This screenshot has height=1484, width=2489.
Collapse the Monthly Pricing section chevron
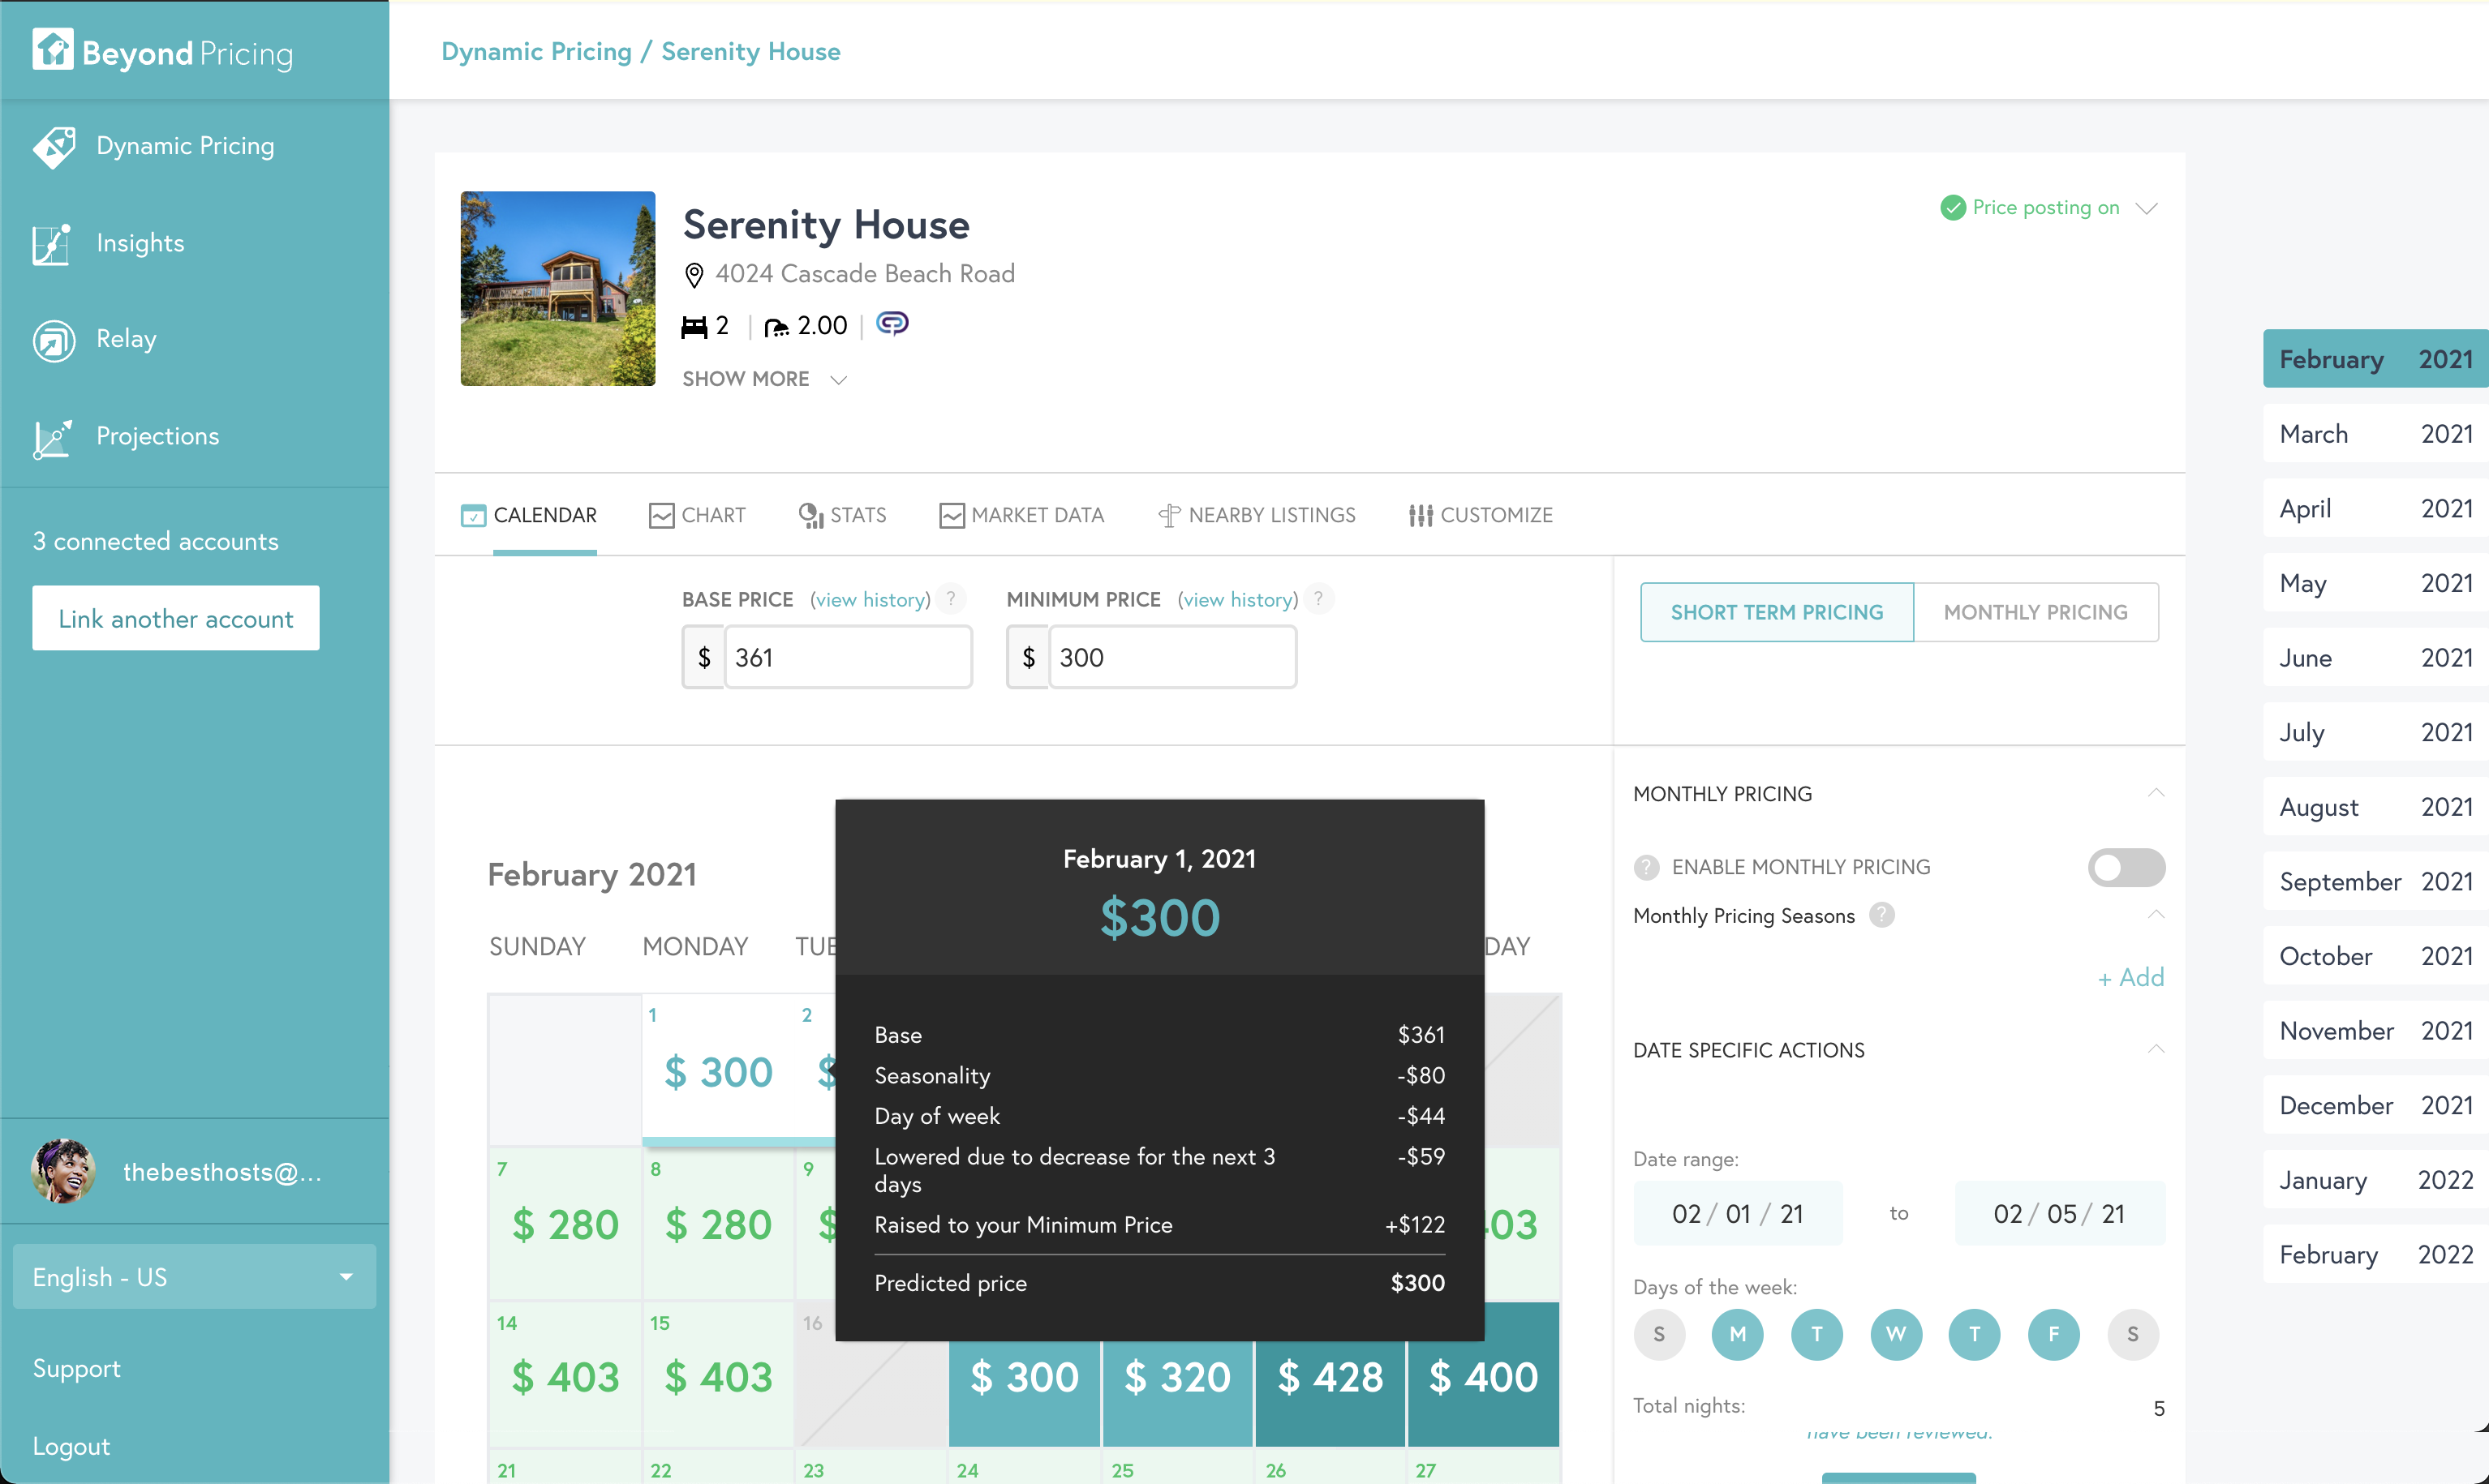pos(2156,793)
